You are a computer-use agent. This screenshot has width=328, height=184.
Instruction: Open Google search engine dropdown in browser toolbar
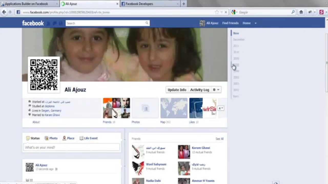pos(234,12)
